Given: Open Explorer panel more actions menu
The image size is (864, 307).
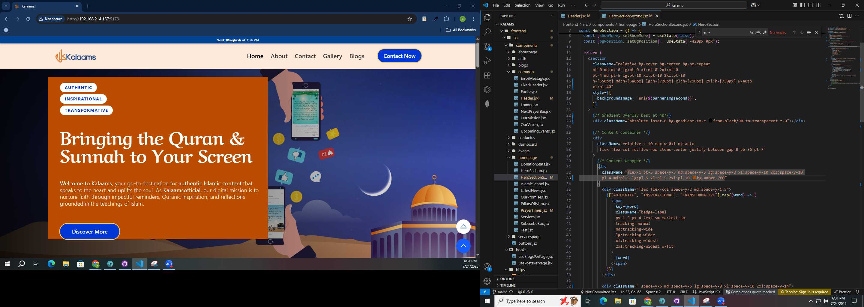Looking at the screenshot, I should click(x=551, y=16).
